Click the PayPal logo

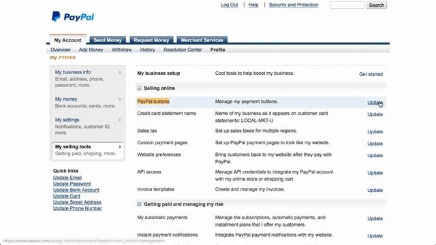click(73, 16)
